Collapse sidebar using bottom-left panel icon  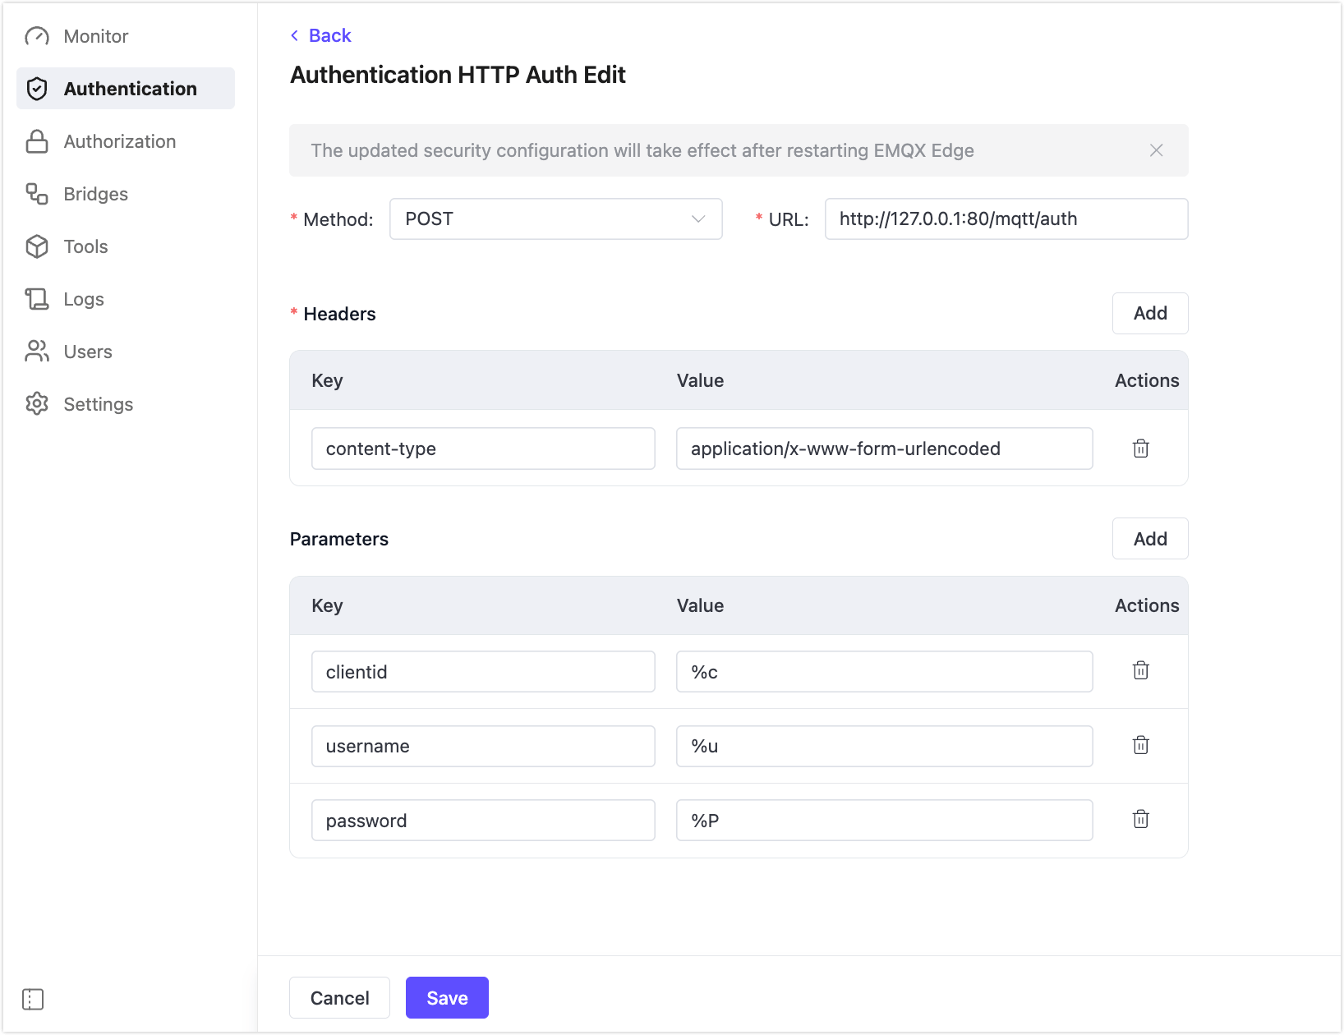(33, 999)
